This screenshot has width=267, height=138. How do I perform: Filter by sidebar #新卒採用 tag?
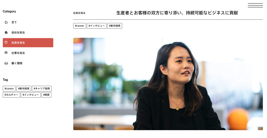click(24, 88)
